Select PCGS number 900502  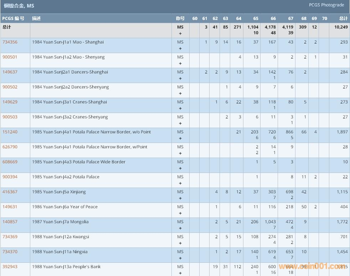pos(10,87)
